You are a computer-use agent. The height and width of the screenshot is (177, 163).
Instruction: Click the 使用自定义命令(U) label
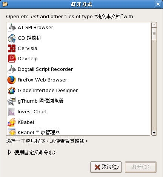(x=35, y=152)
